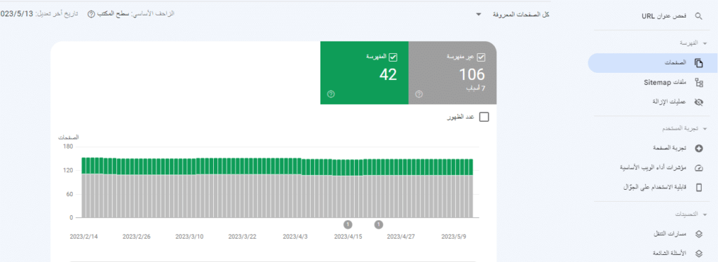Open the كل الصفحات المعروفة dropdown
The height and width of the screenshot is (262, 718).
tap(513, 15)
